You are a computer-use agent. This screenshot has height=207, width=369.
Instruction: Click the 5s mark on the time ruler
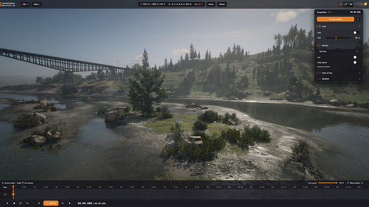[121, 187]
